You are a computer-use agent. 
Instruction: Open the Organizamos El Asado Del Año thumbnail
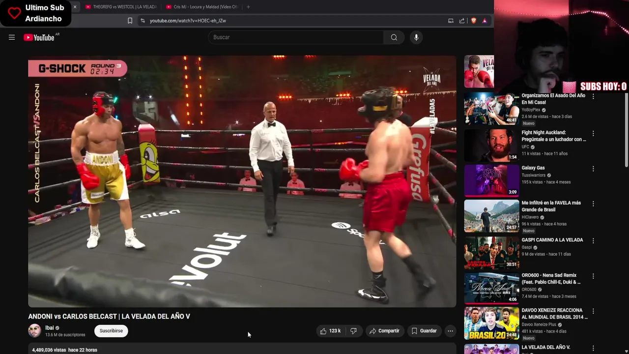[x=491, y=109]
